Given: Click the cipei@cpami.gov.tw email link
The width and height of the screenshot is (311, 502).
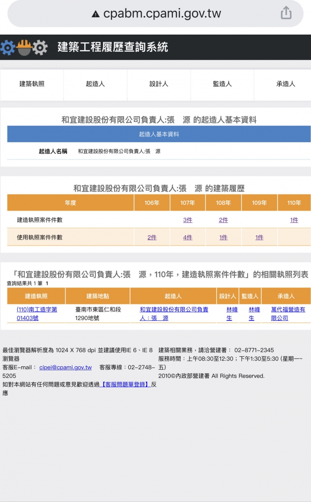Looking at the screenshot, I should click(x=65, y=368).
